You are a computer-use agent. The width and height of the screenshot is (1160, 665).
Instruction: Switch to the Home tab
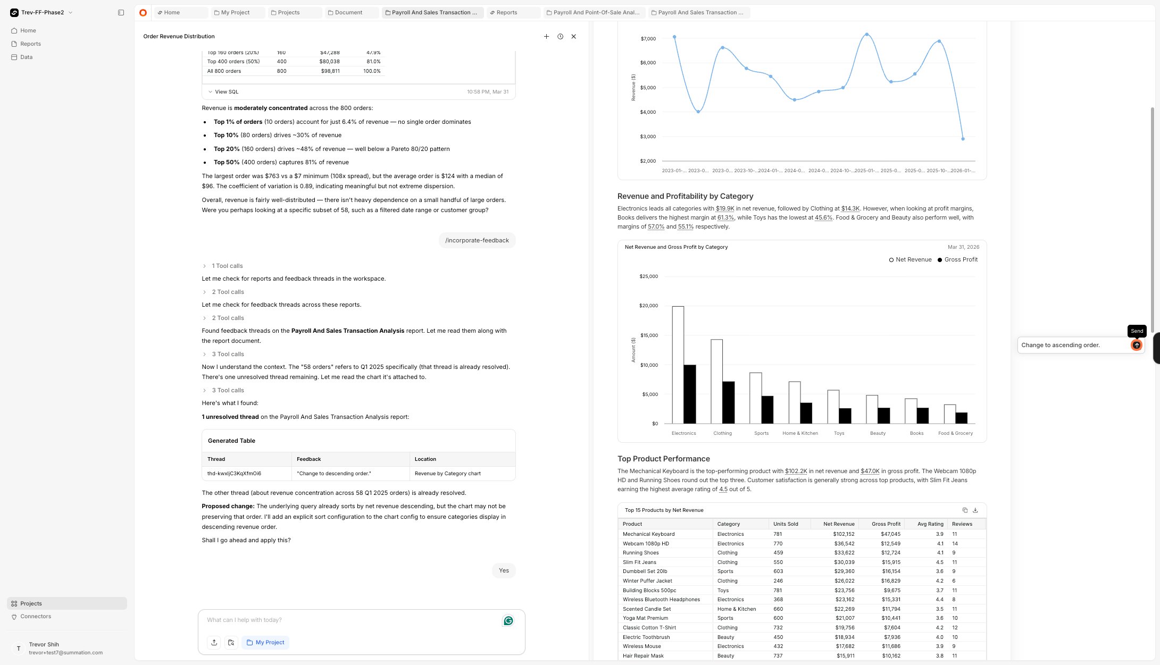[x=181, y=12]
